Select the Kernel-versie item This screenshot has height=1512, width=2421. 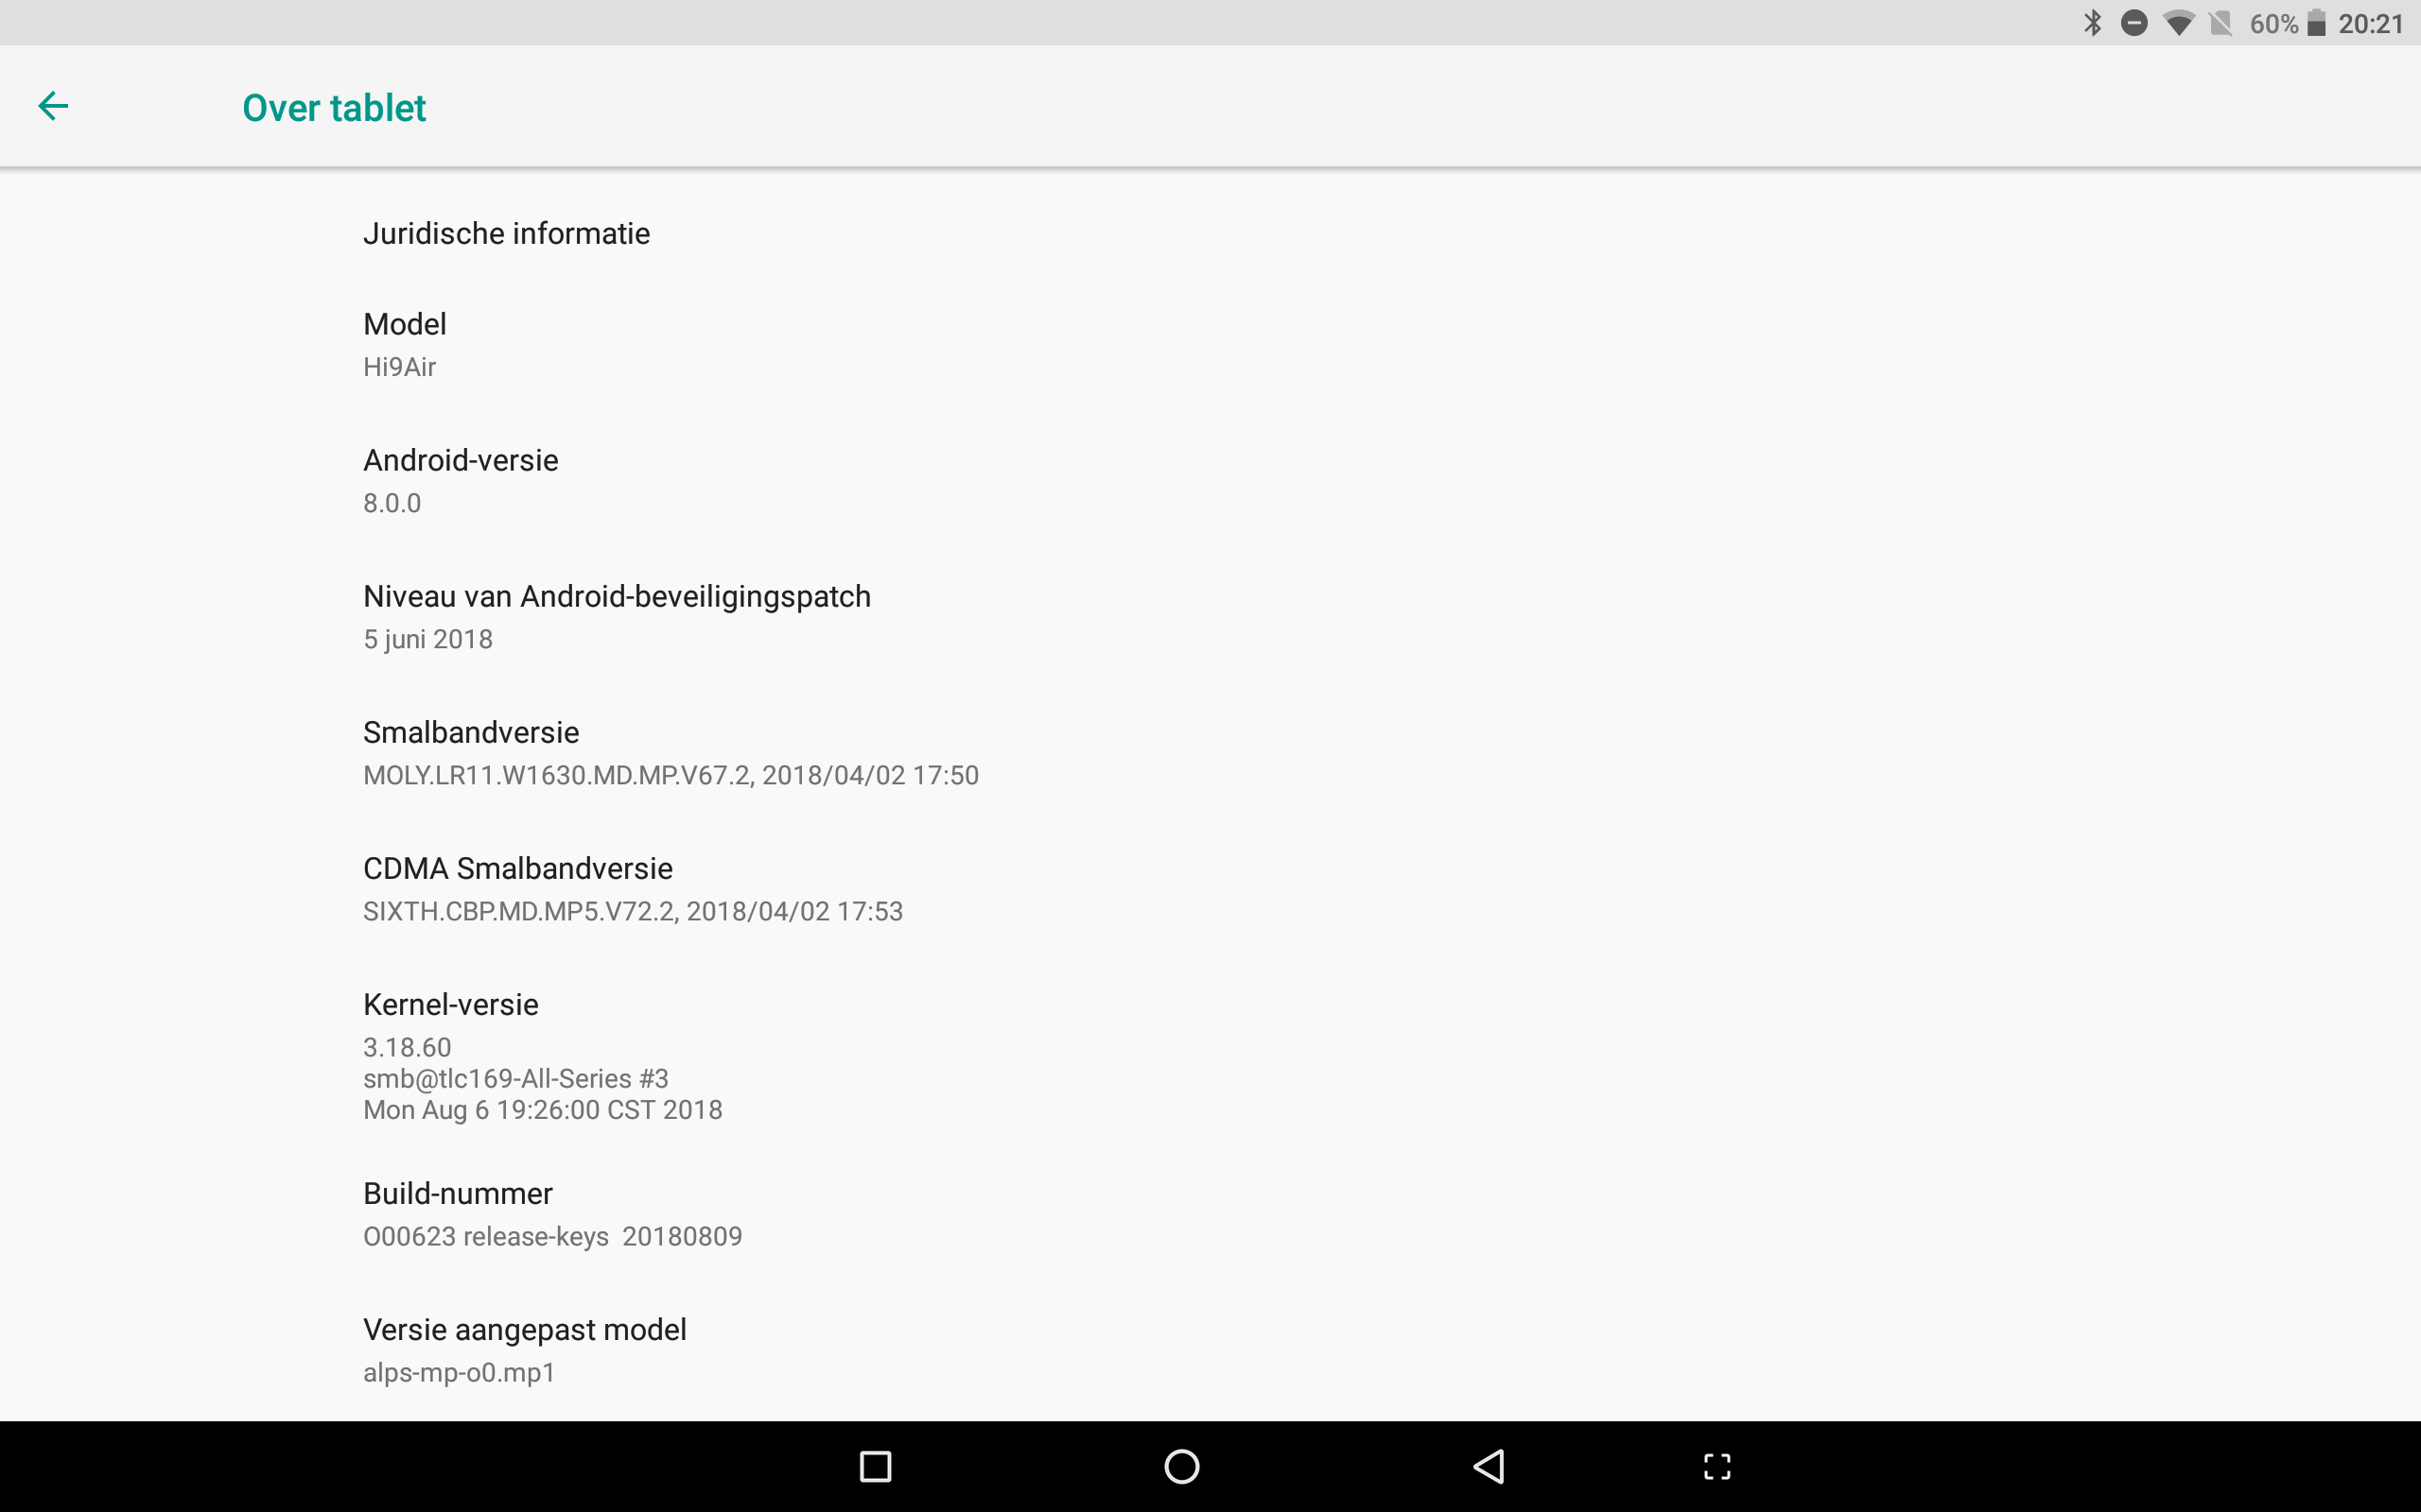point(1210,1055)
